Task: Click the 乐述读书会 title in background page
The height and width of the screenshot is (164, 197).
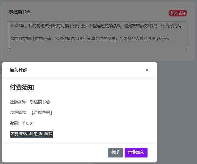Action: point(20,12)
